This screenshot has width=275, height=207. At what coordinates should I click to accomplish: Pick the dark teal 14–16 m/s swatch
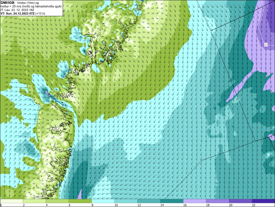(x=172, y=201)
